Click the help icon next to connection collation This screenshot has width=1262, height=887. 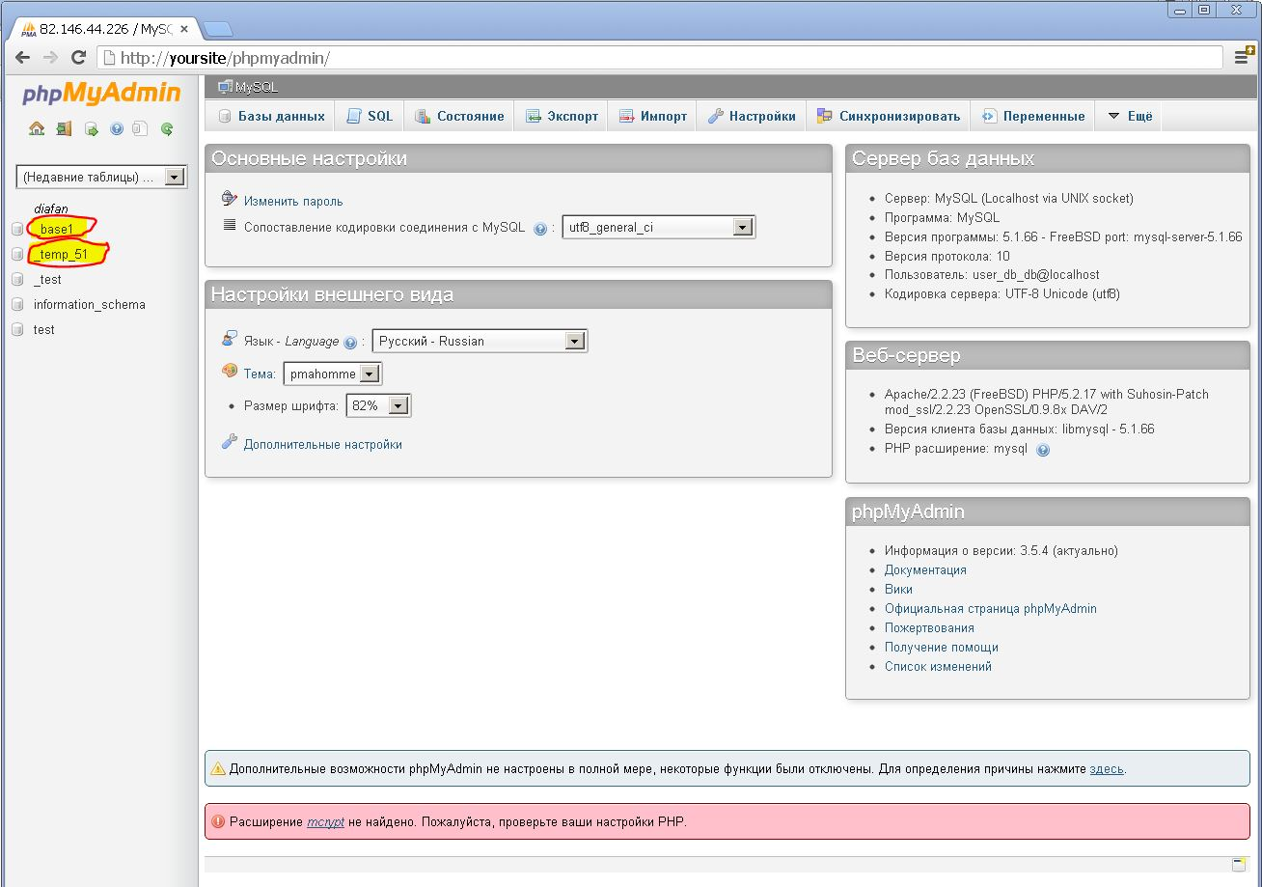[x=540, y=229]
